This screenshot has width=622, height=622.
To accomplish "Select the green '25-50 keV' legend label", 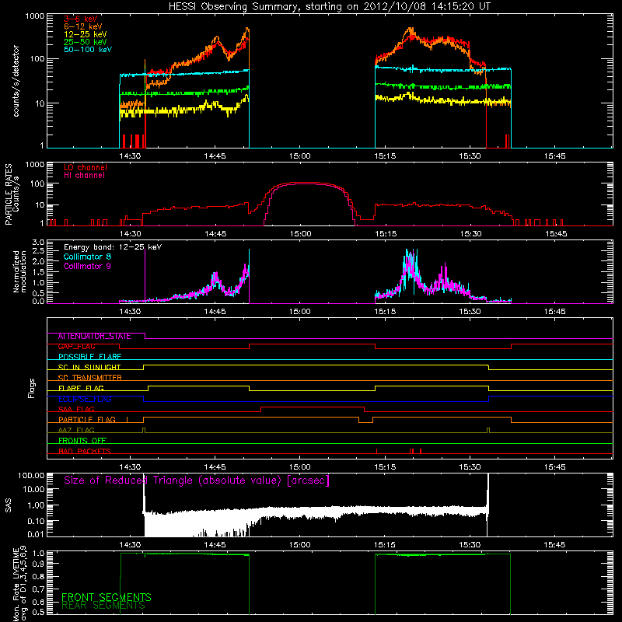I will click(86, 42).
